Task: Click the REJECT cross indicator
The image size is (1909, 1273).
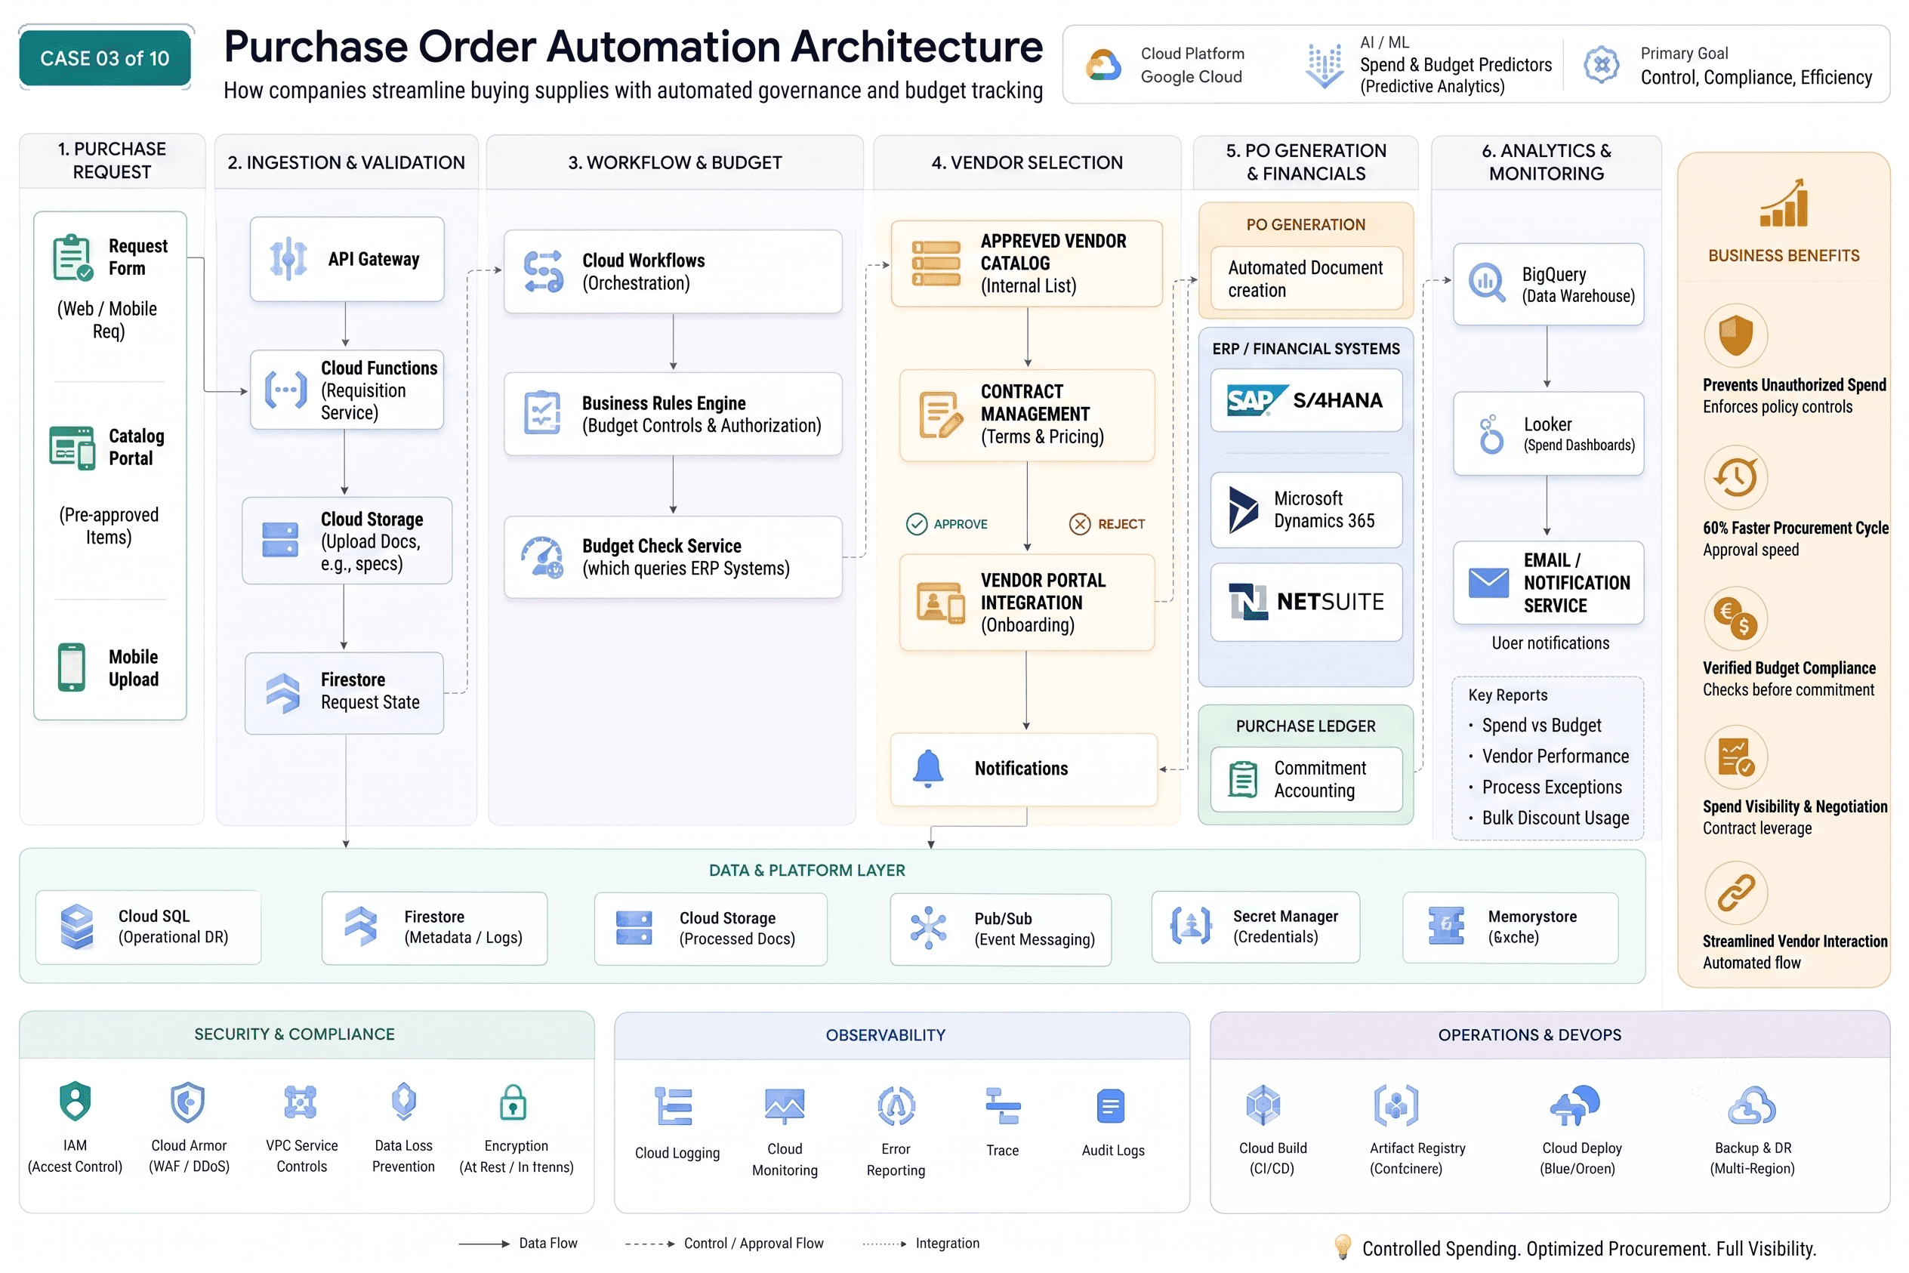Action: tap(1107, 524)
